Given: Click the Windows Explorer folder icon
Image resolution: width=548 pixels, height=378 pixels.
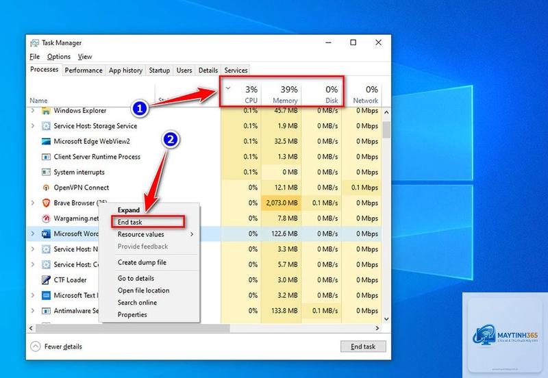Looking at the screenshot, I should click(x=46, y=111).
